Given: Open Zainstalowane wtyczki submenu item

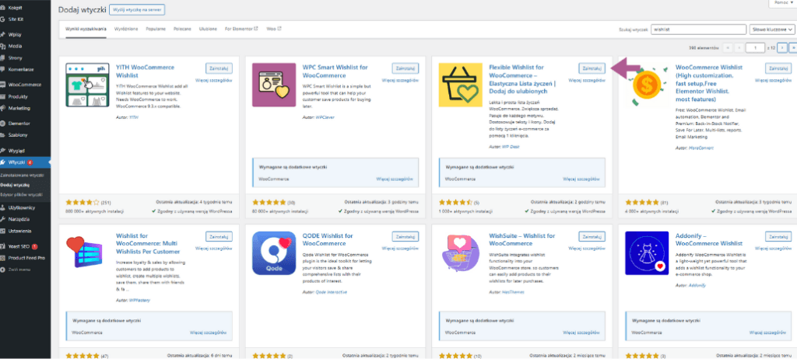Looking at the screenshot, I should click(22, 175).
